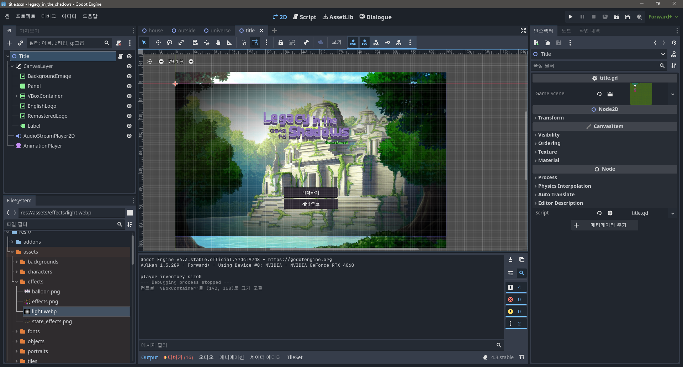
Task: Switch to the outside scene tab
Action: click(x=184, y=31)
